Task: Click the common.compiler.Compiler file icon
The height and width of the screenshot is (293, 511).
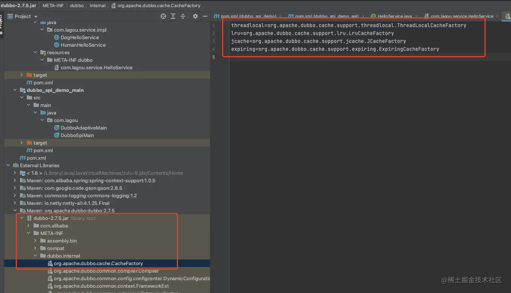Action: [50, 271]
